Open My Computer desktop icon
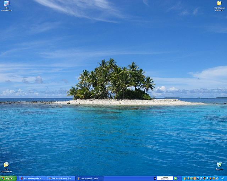This screenshot has width=227, height=181. (x=6, y=6)
